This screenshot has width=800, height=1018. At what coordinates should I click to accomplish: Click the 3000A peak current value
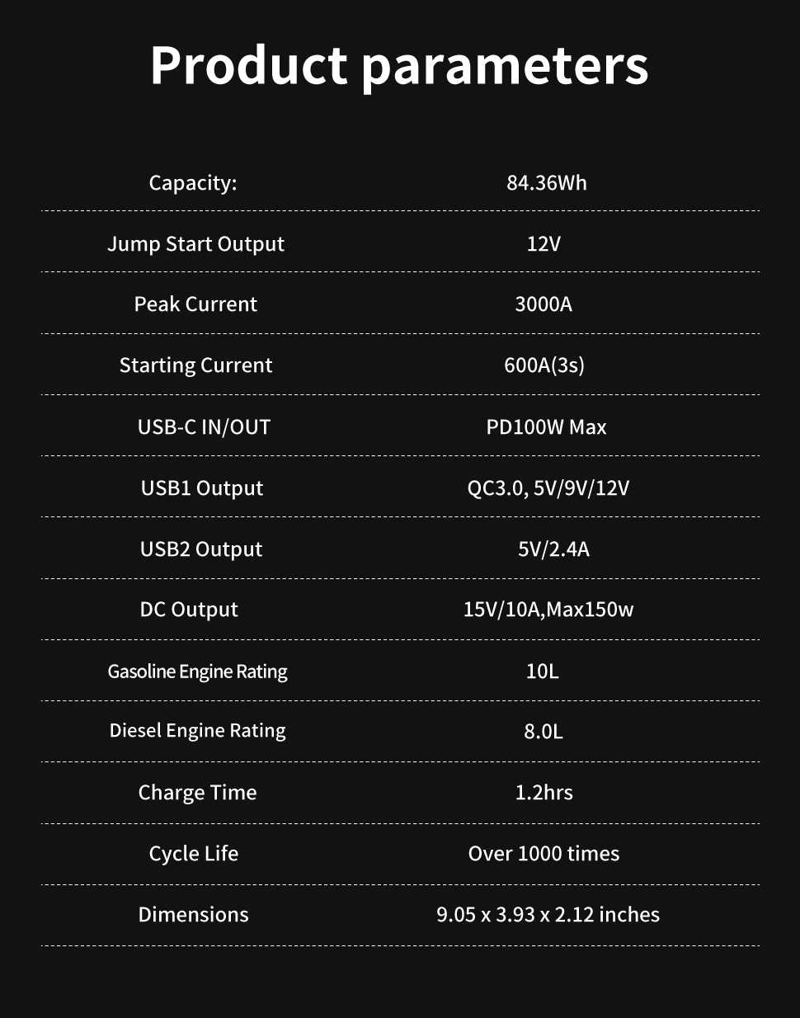click(543, 304)
